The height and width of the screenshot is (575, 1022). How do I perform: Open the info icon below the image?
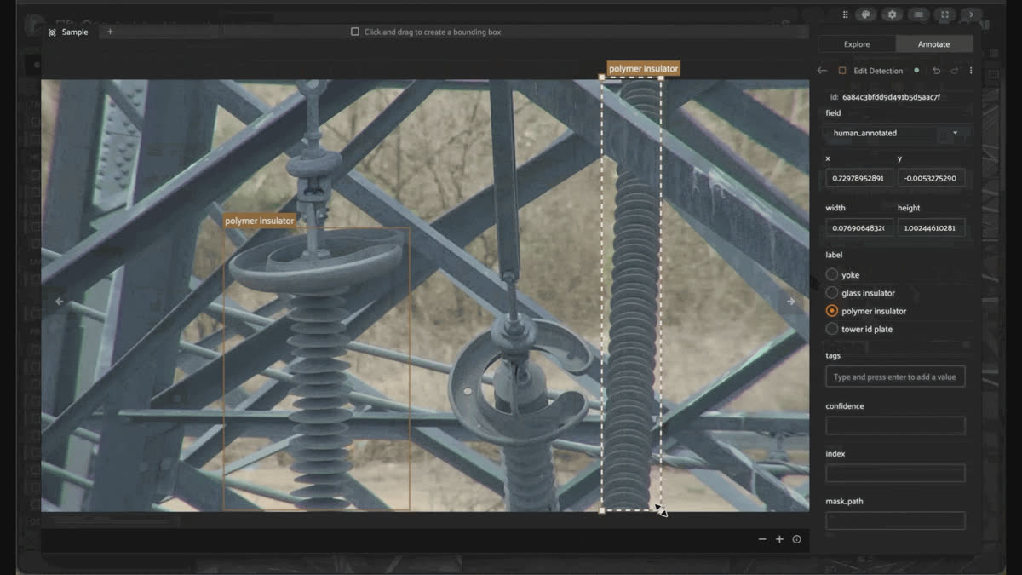[797, 539]
